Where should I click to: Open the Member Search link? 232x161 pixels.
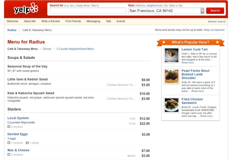click(x=217, y=22)
